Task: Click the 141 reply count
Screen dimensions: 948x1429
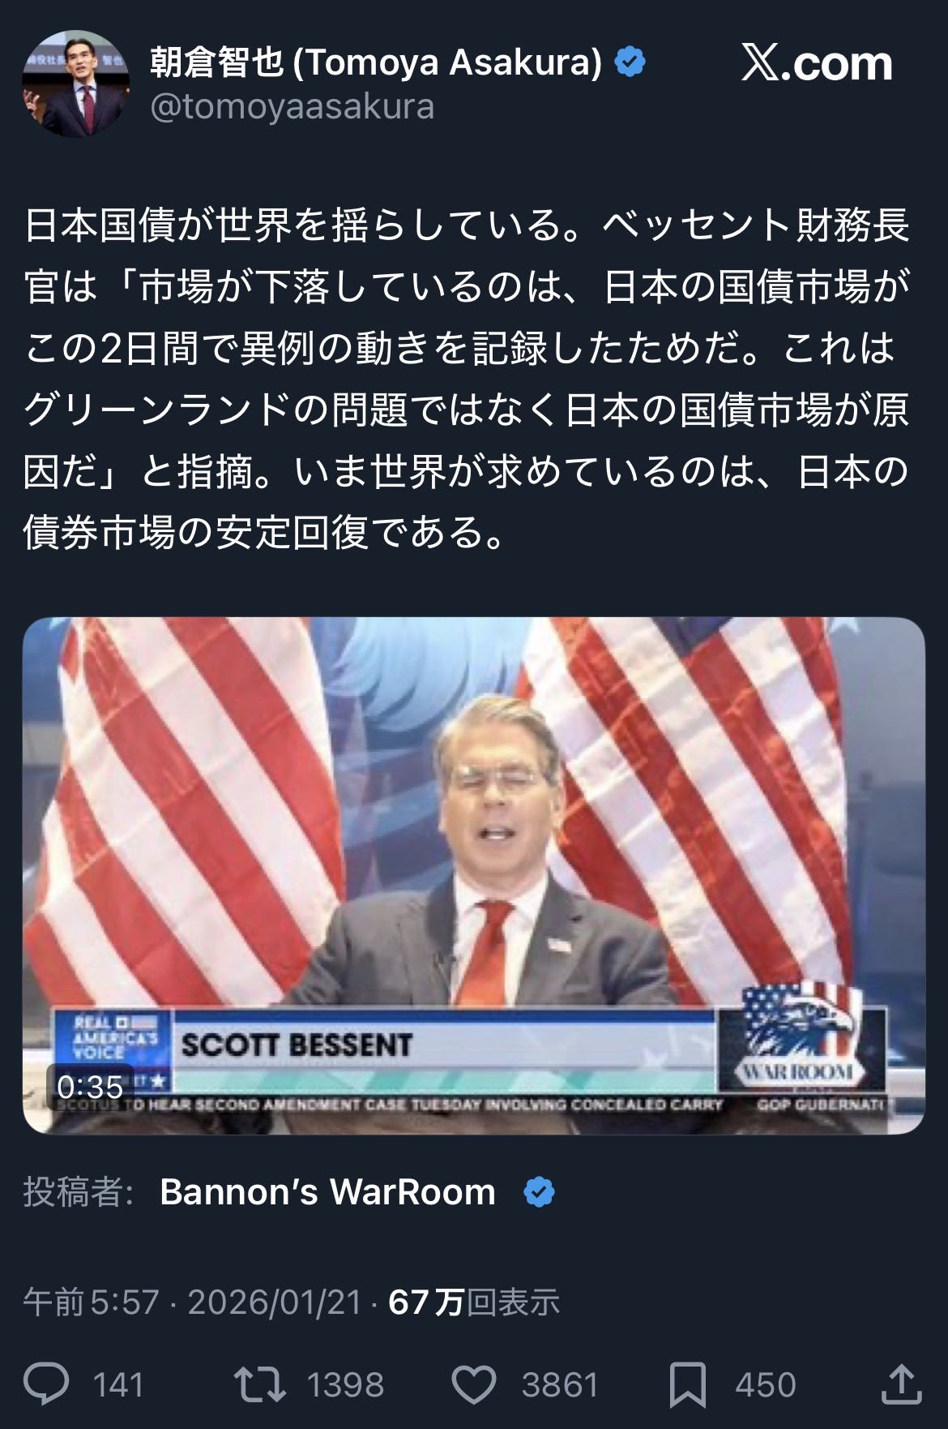Action: coord(118,1385)
